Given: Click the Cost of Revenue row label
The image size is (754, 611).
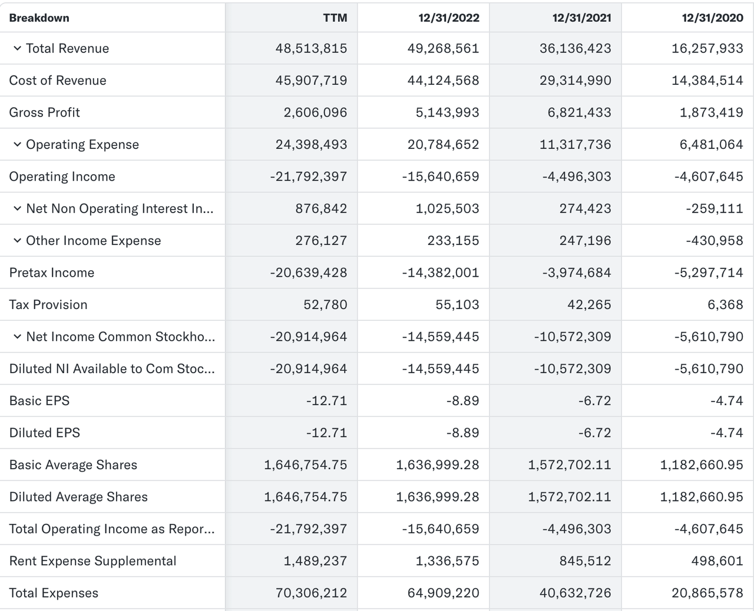Looking at the screenshot, I should [58, 81].
